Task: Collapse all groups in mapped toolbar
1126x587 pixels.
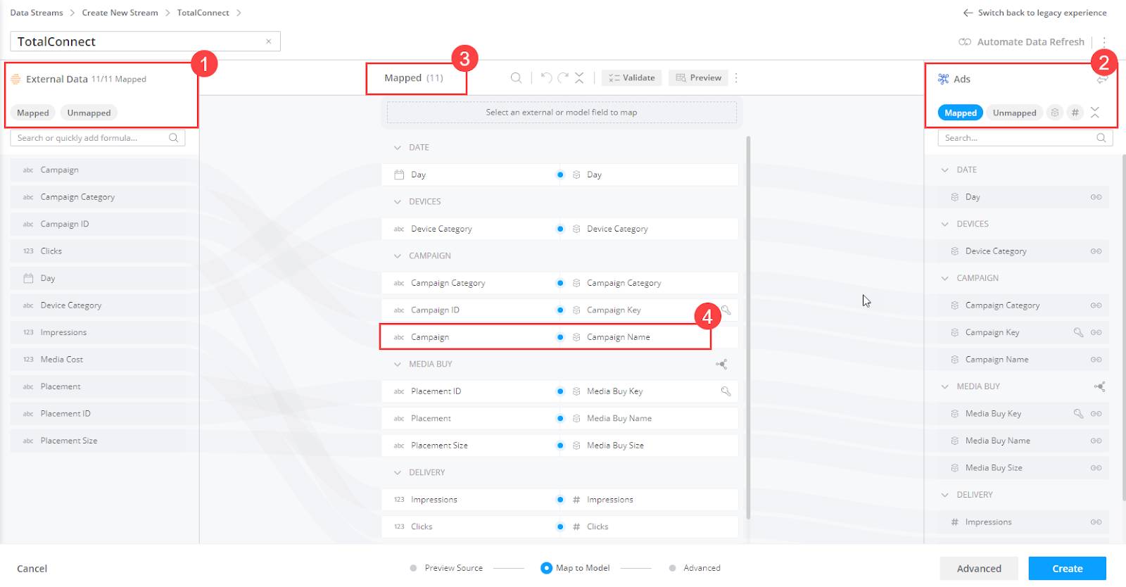Action: (x=579, y=77)
